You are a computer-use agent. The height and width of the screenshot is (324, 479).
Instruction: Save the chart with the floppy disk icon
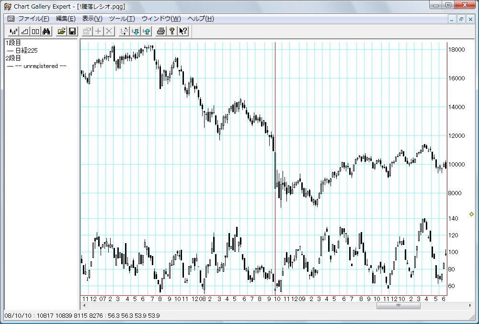[72, 32]
